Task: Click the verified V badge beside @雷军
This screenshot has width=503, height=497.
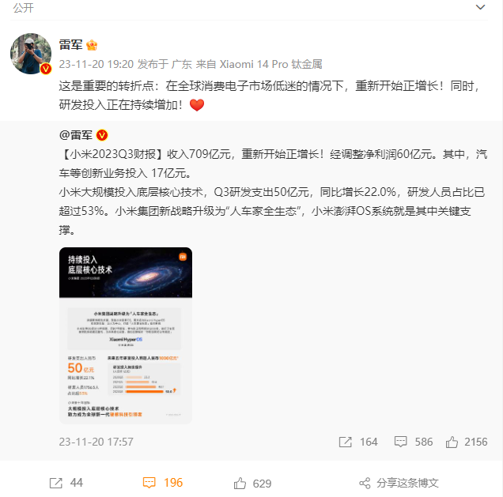Action: (102, 135)
